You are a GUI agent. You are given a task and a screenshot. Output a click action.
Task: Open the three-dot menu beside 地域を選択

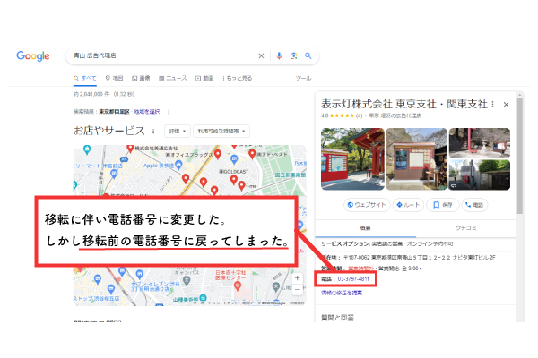169,112
